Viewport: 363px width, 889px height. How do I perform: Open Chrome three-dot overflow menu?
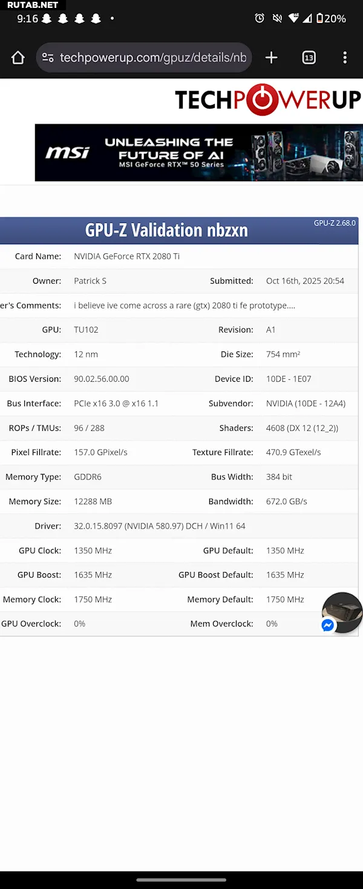[345, 58]
